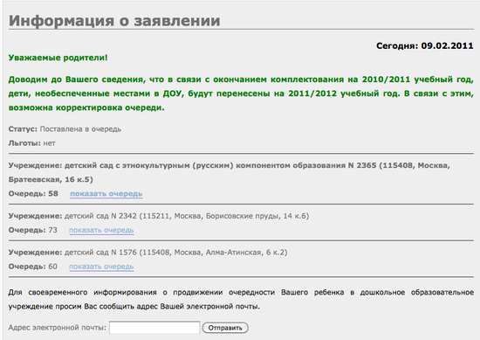Click the heading Информация о заявлении
The width and height of the screenshot is (480, 340).
tap(114, 21)
